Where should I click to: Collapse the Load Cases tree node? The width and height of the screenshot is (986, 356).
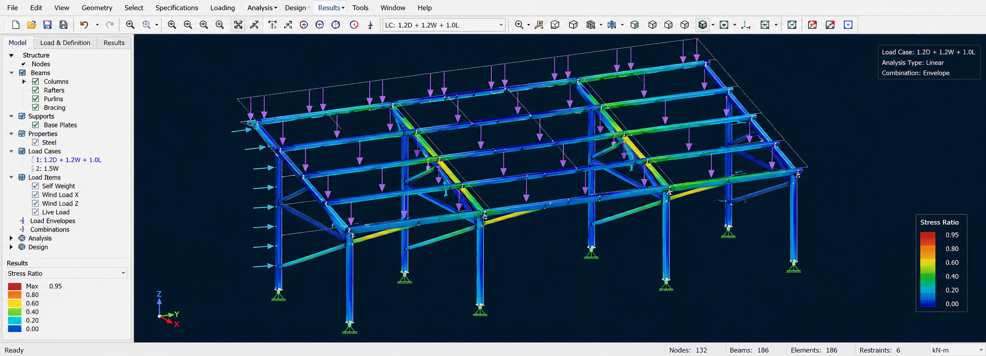(x=11, y=151)
